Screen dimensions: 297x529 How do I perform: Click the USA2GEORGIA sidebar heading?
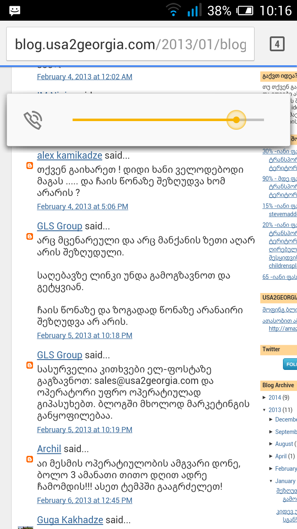[x=280, y=297]
